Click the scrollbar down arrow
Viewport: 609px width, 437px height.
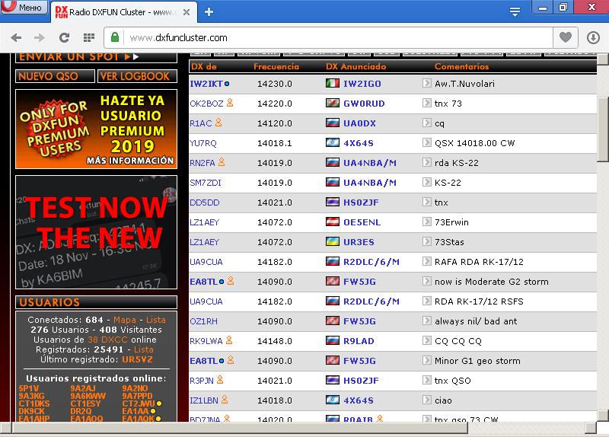tap(603, 416)
